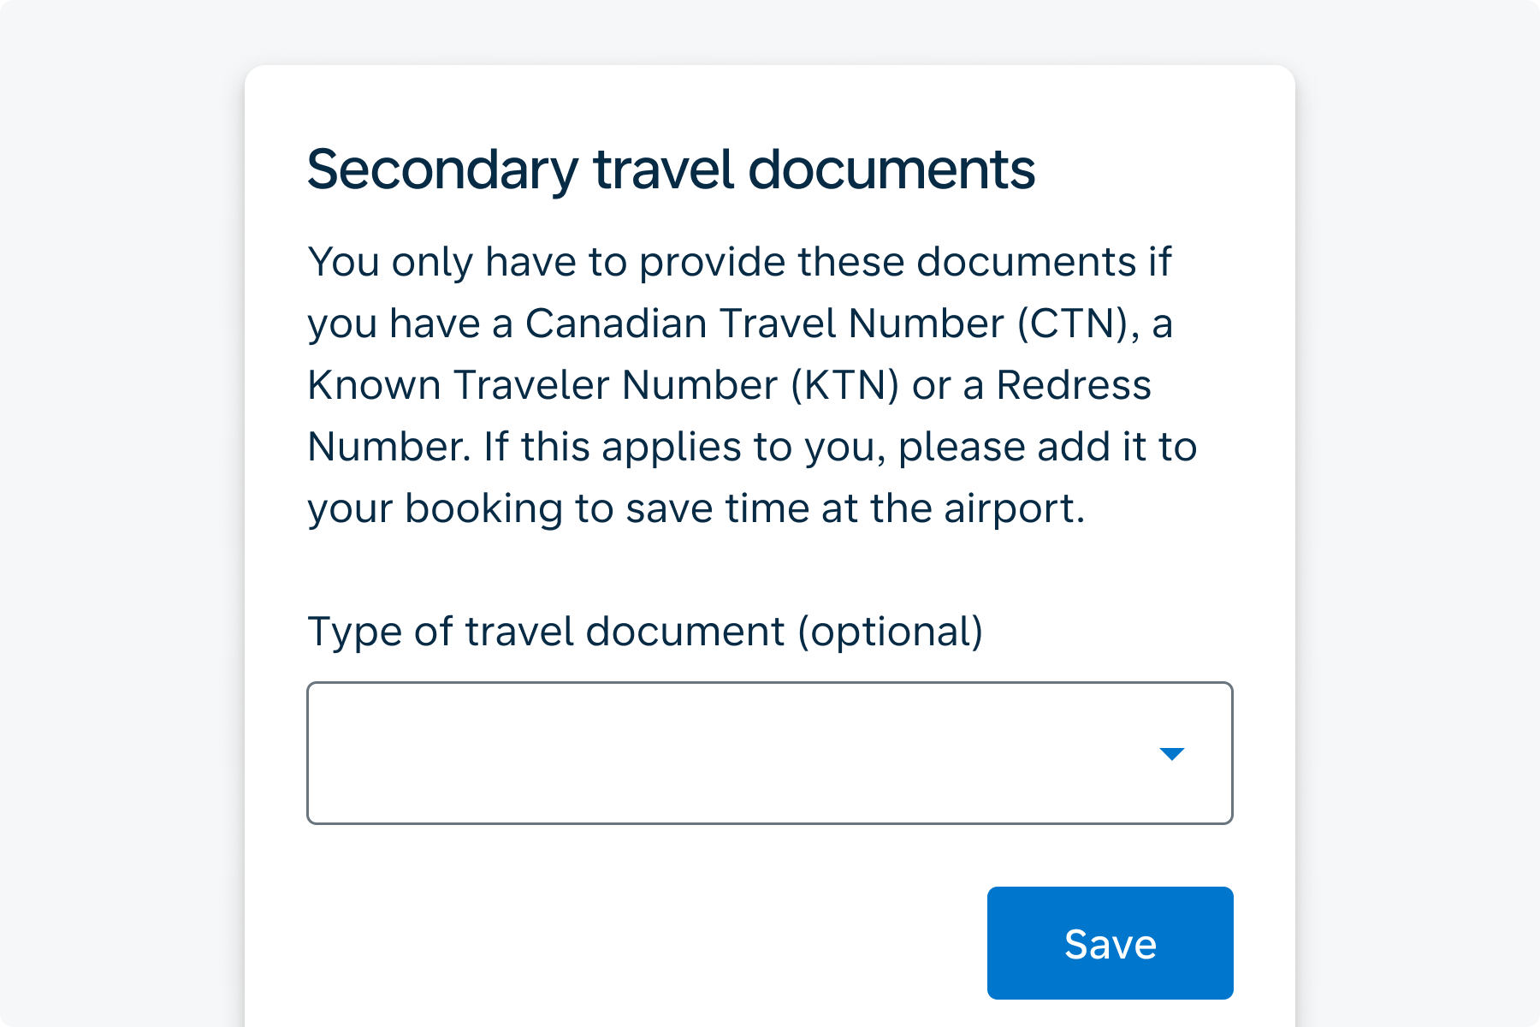This screenshot has width=1540, height=1027.
Task: Click the phrase 'please add it to'
Action: tap(1046, 447)
